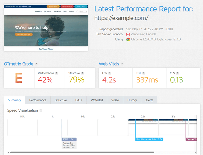Click the scroll right arrow of timeline
The width and height of the screenshot is (203, 155).
pyautogui.click(x=195, y=152)
